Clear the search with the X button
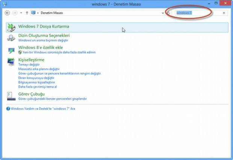 (x=224, y=13)
